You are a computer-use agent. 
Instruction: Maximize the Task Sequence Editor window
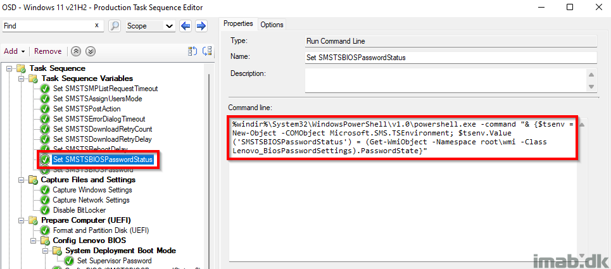pos(569,7)
